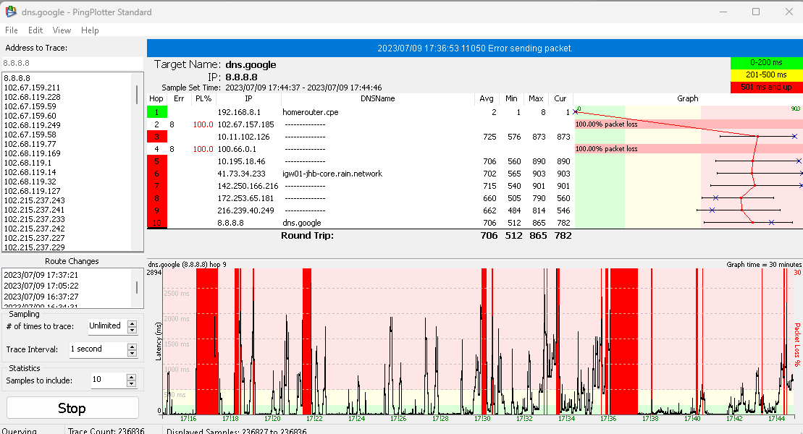Click the PingPlotter app icon in title bar

pyautogui.click(x=10, y=12)
